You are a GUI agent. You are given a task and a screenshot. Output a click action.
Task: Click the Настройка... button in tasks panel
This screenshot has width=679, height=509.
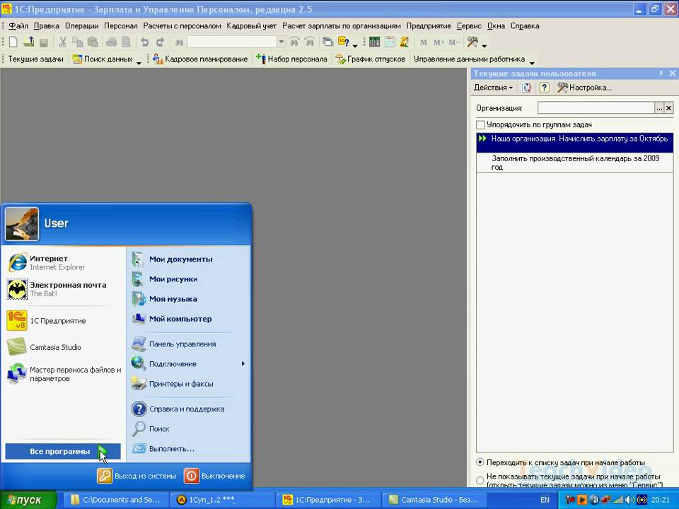click(x=585, y=88)
